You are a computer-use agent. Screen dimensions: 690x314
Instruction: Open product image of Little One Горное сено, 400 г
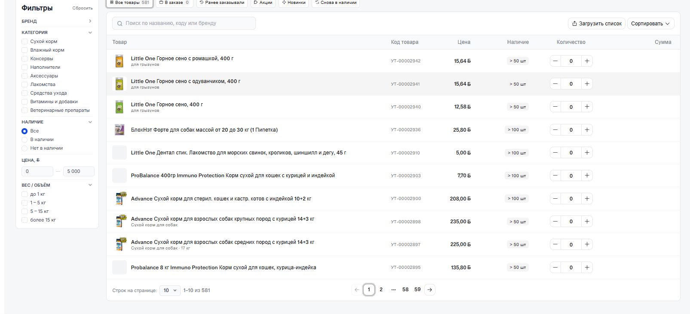tap(120, 107)
